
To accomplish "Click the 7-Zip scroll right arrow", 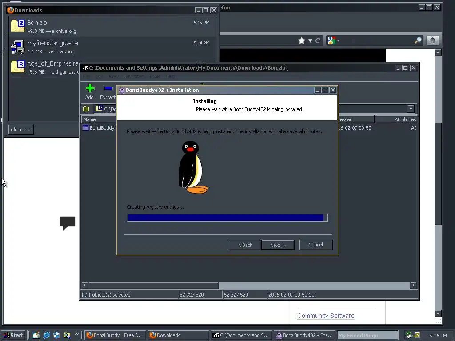I will coord(414,285).
